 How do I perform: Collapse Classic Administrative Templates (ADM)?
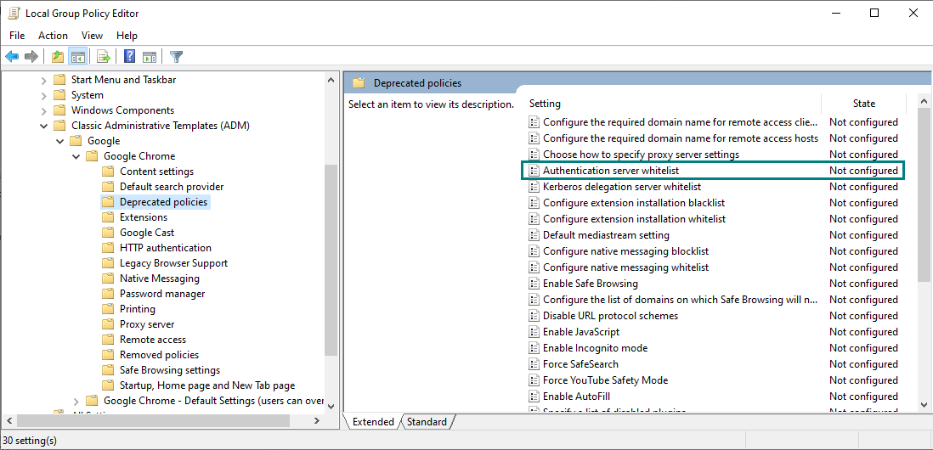pos(43,126)
